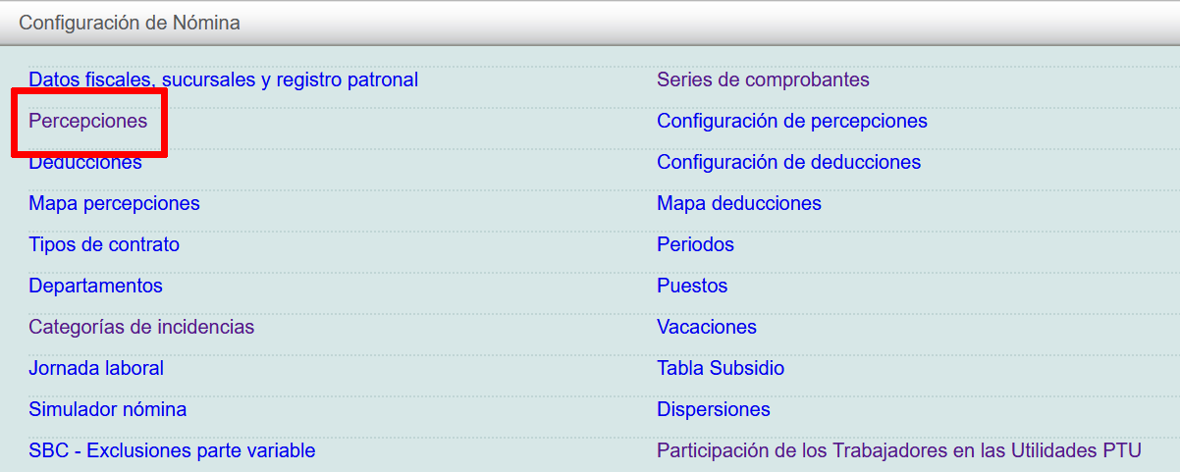
Task: Go to Mapa percepciones
Action: coord(114,203)
